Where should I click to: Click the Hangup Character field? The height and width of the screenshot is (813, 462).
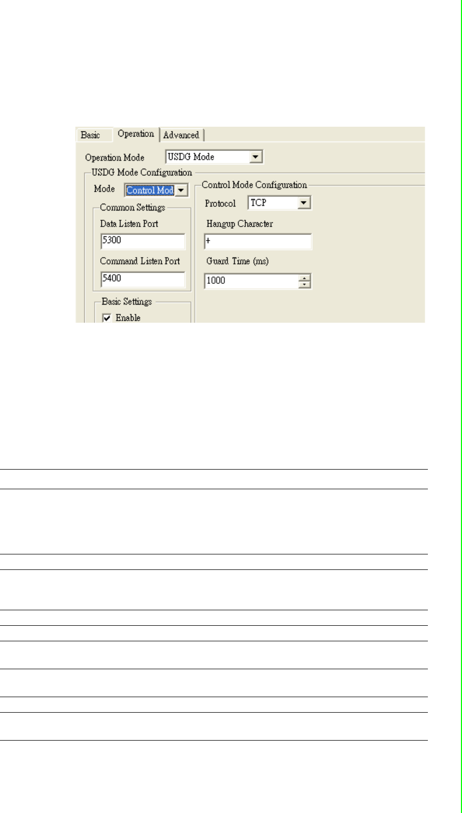258,242
